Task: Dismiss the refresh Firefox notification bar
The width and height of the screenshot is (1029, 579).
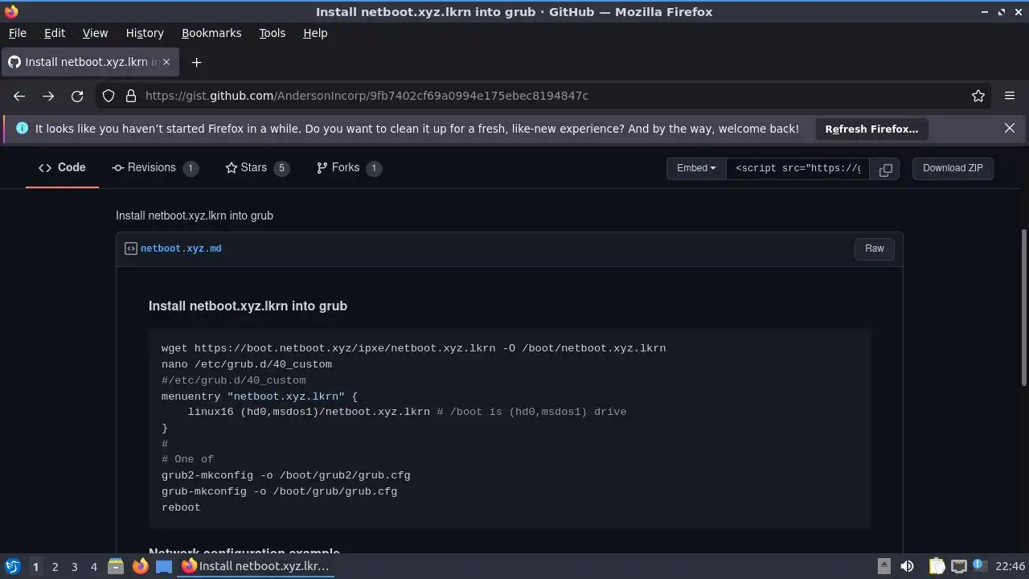Action: click(x=1010, y=128)
